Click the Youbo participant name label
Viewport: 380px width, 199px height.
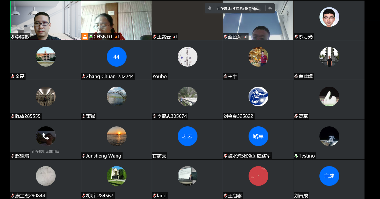(x=160, y=76)
